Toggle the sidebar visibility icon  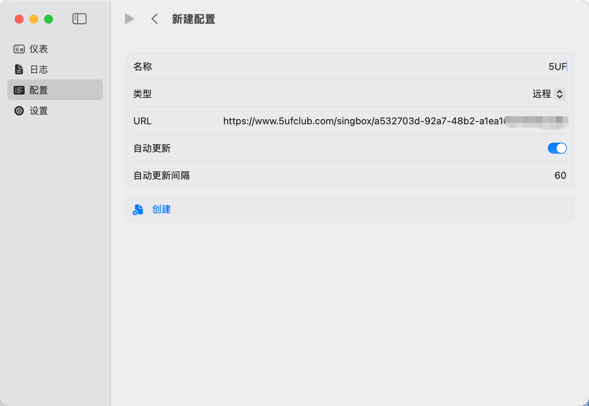79,19
